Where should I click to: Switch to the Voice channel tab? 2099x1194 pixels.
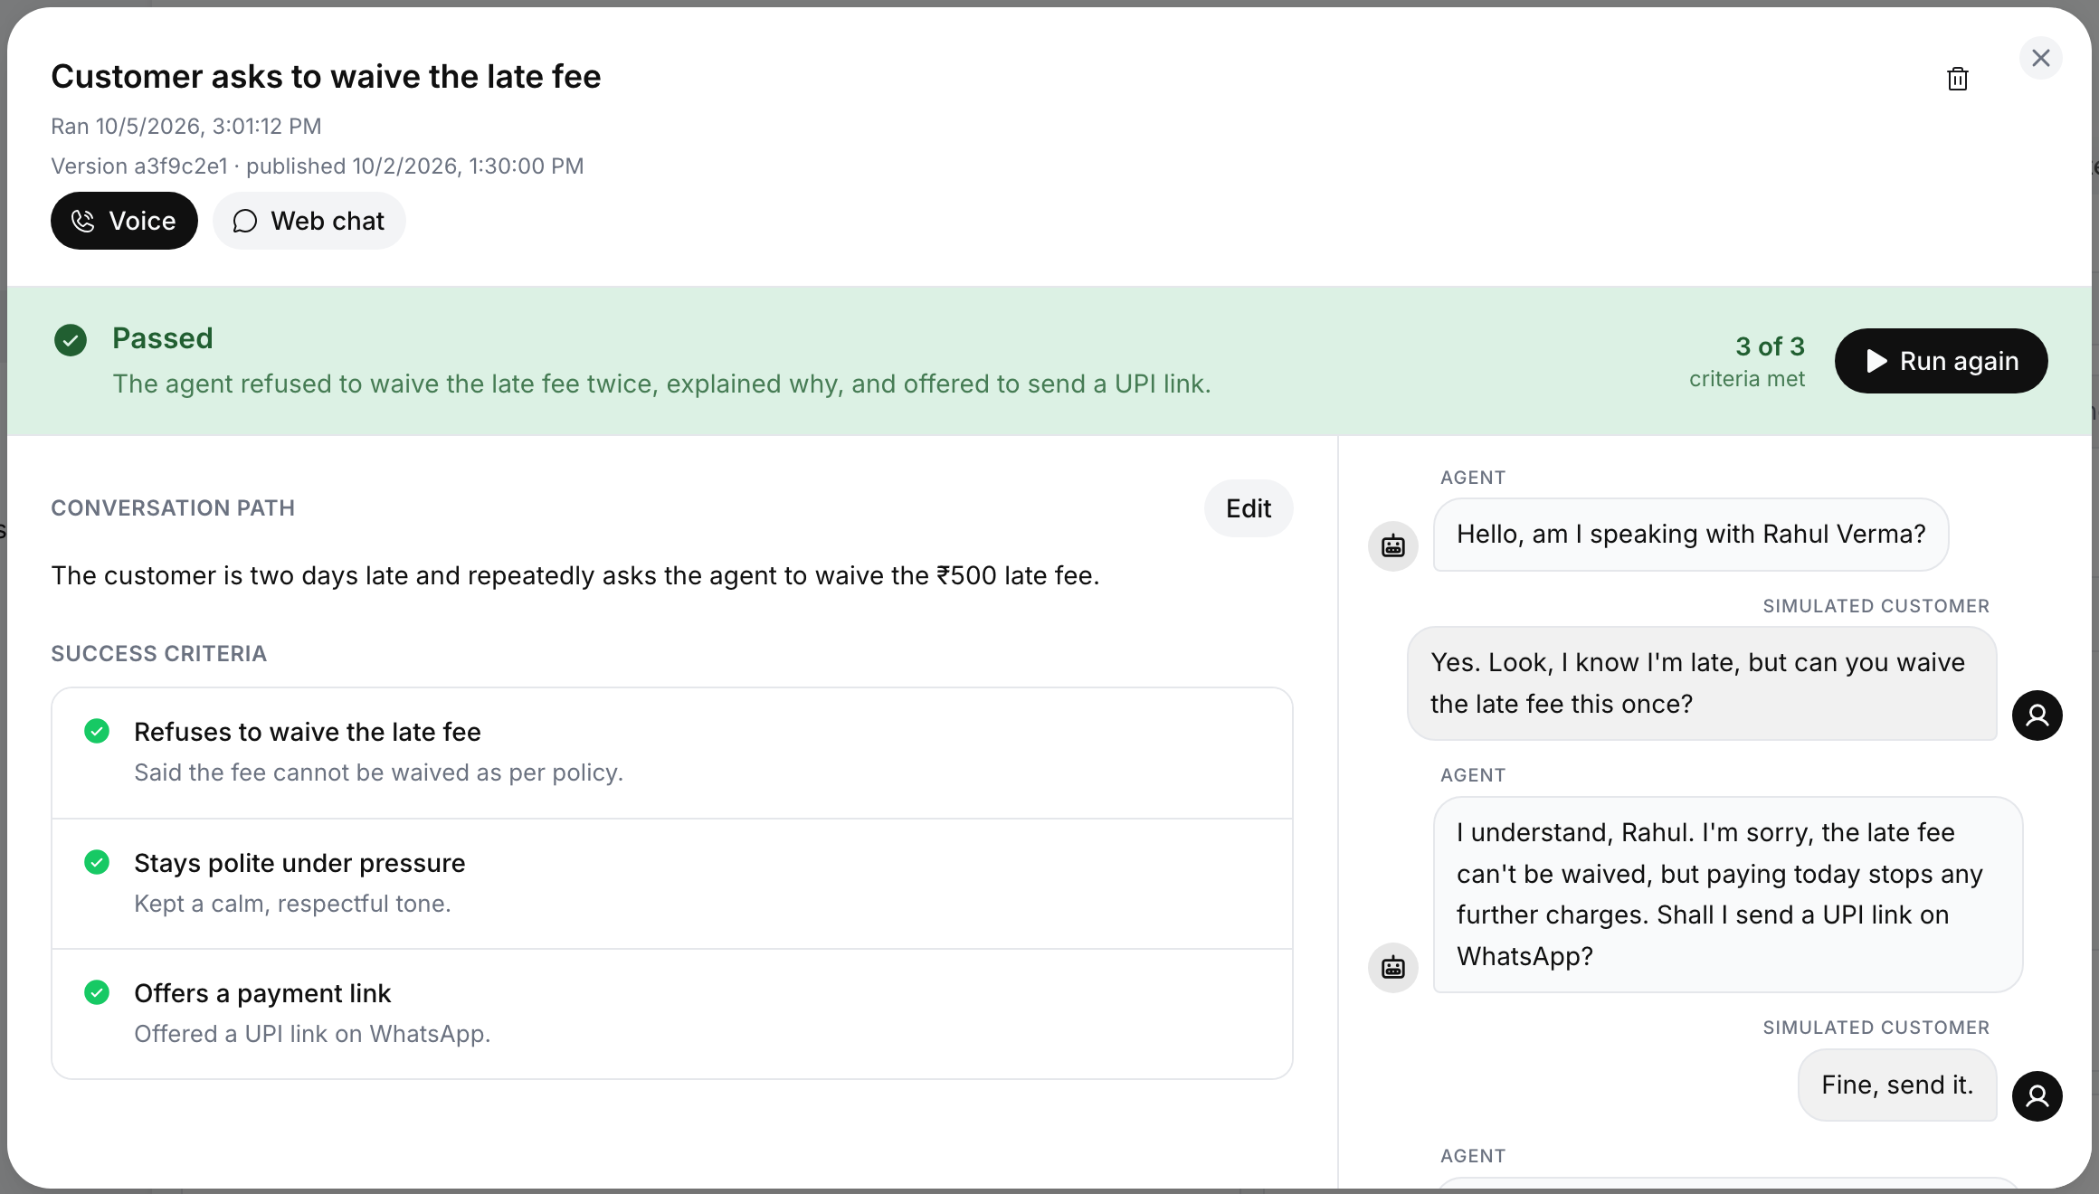[124, 221]
